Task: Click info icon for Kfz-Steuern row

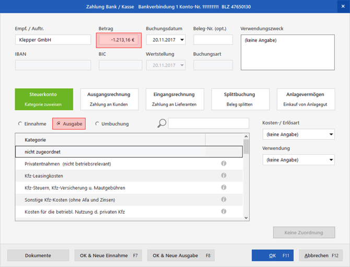Action: coord(224,188)
